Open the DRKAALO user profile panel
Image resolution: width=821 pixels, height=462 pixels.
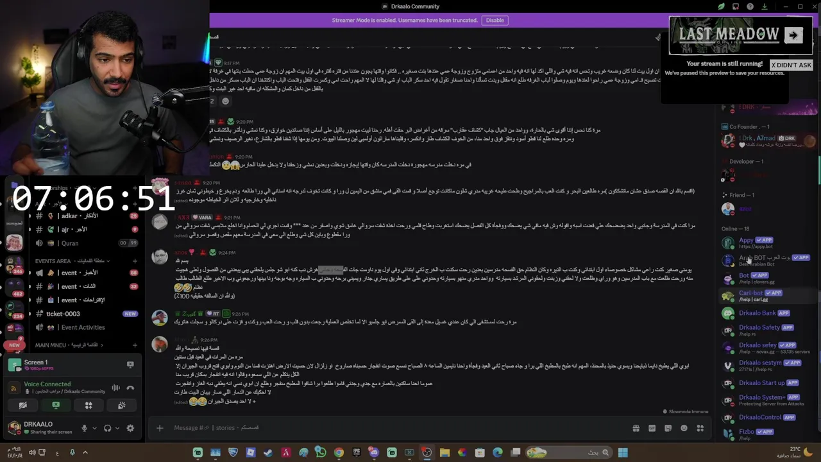point(40,427)
